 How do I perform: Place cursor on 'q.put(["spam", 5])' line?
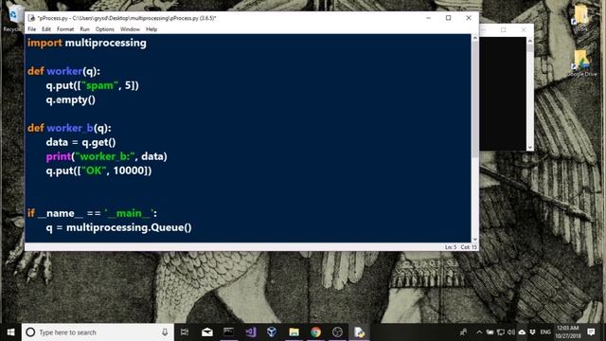pyautogui.click(x=93, y=85)
